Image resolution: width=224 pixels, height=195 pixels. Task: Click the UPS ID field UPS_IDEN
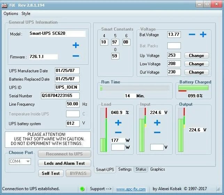click(x=67, y=87)
